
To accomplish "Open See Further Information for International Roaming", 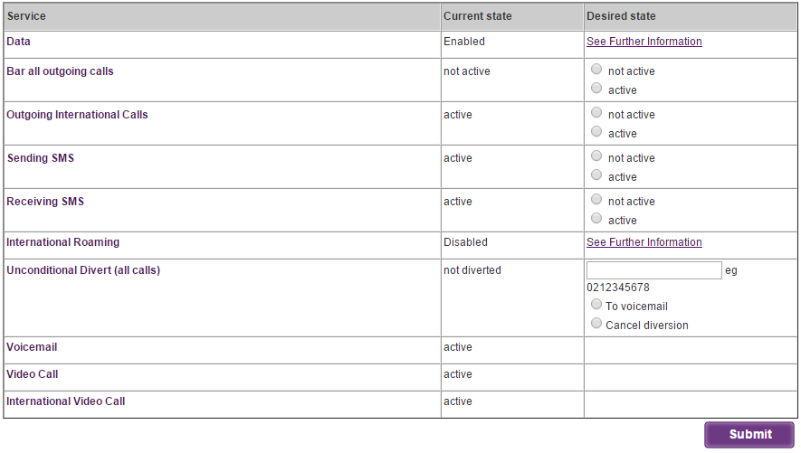I will pyautogui.click(x=644, y=242).
